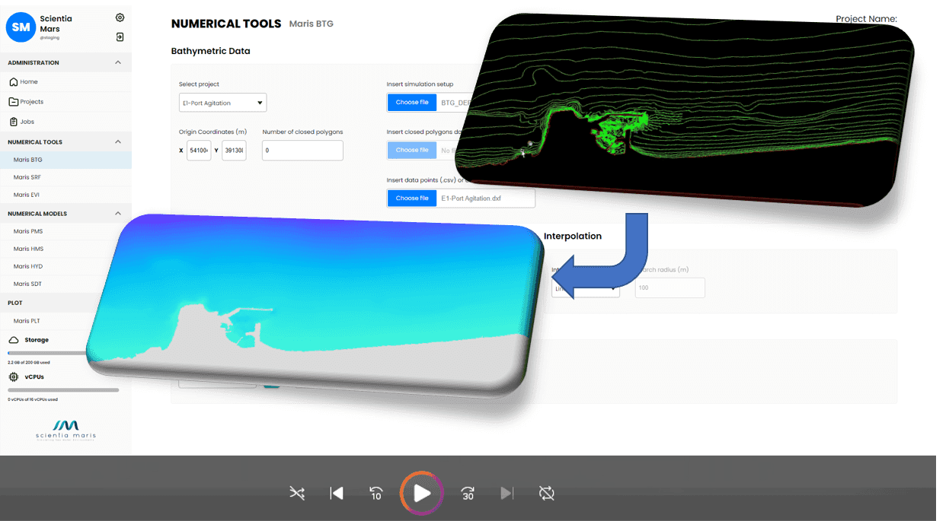Open Maris SRF tool
Image resolution: width=949 pixels, height=521 pixels.
(27, 177)
